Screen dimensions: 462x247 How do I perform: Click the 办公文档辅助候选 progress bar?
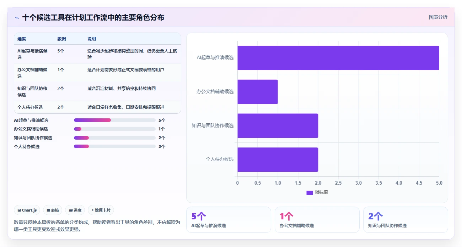click(x=115, y=129)
